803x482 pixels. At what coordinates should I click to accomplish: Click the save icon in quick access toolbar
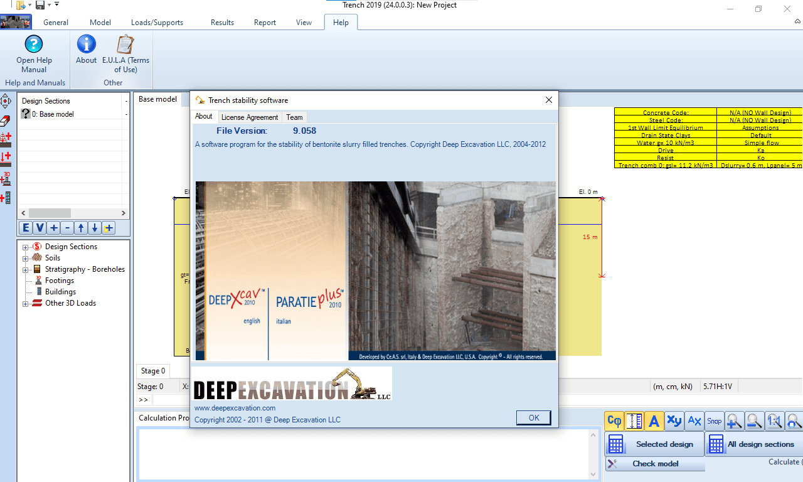coord(40,5)
